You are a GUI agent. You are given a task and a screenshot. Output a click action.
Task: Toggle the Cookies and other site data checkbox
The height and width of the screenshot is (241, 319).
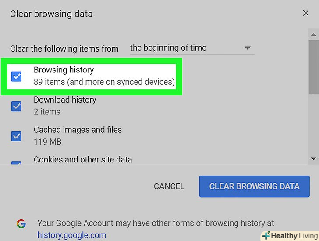16,163
